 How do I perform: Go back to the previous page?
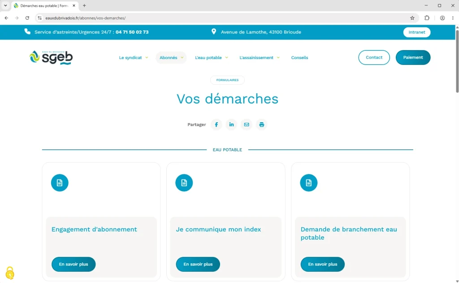(6, 18)
